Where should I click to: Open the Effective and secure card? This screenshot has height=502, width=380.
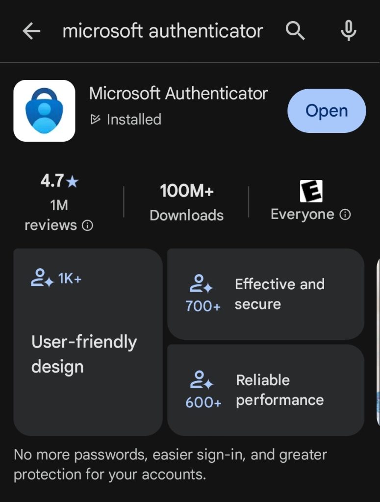(x=266, y=294)
